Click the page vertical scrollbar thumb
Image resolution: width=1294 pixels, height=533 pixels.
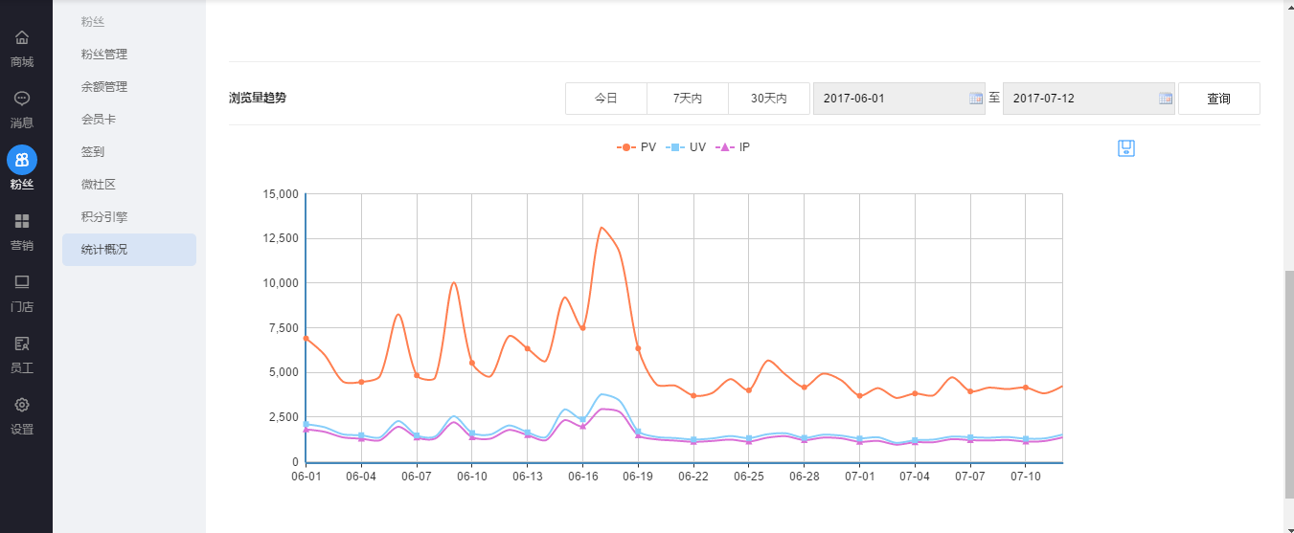click(x=1287, y=383)
